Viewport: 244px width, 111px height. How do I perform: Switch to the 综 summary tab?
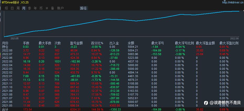[6, 8]
